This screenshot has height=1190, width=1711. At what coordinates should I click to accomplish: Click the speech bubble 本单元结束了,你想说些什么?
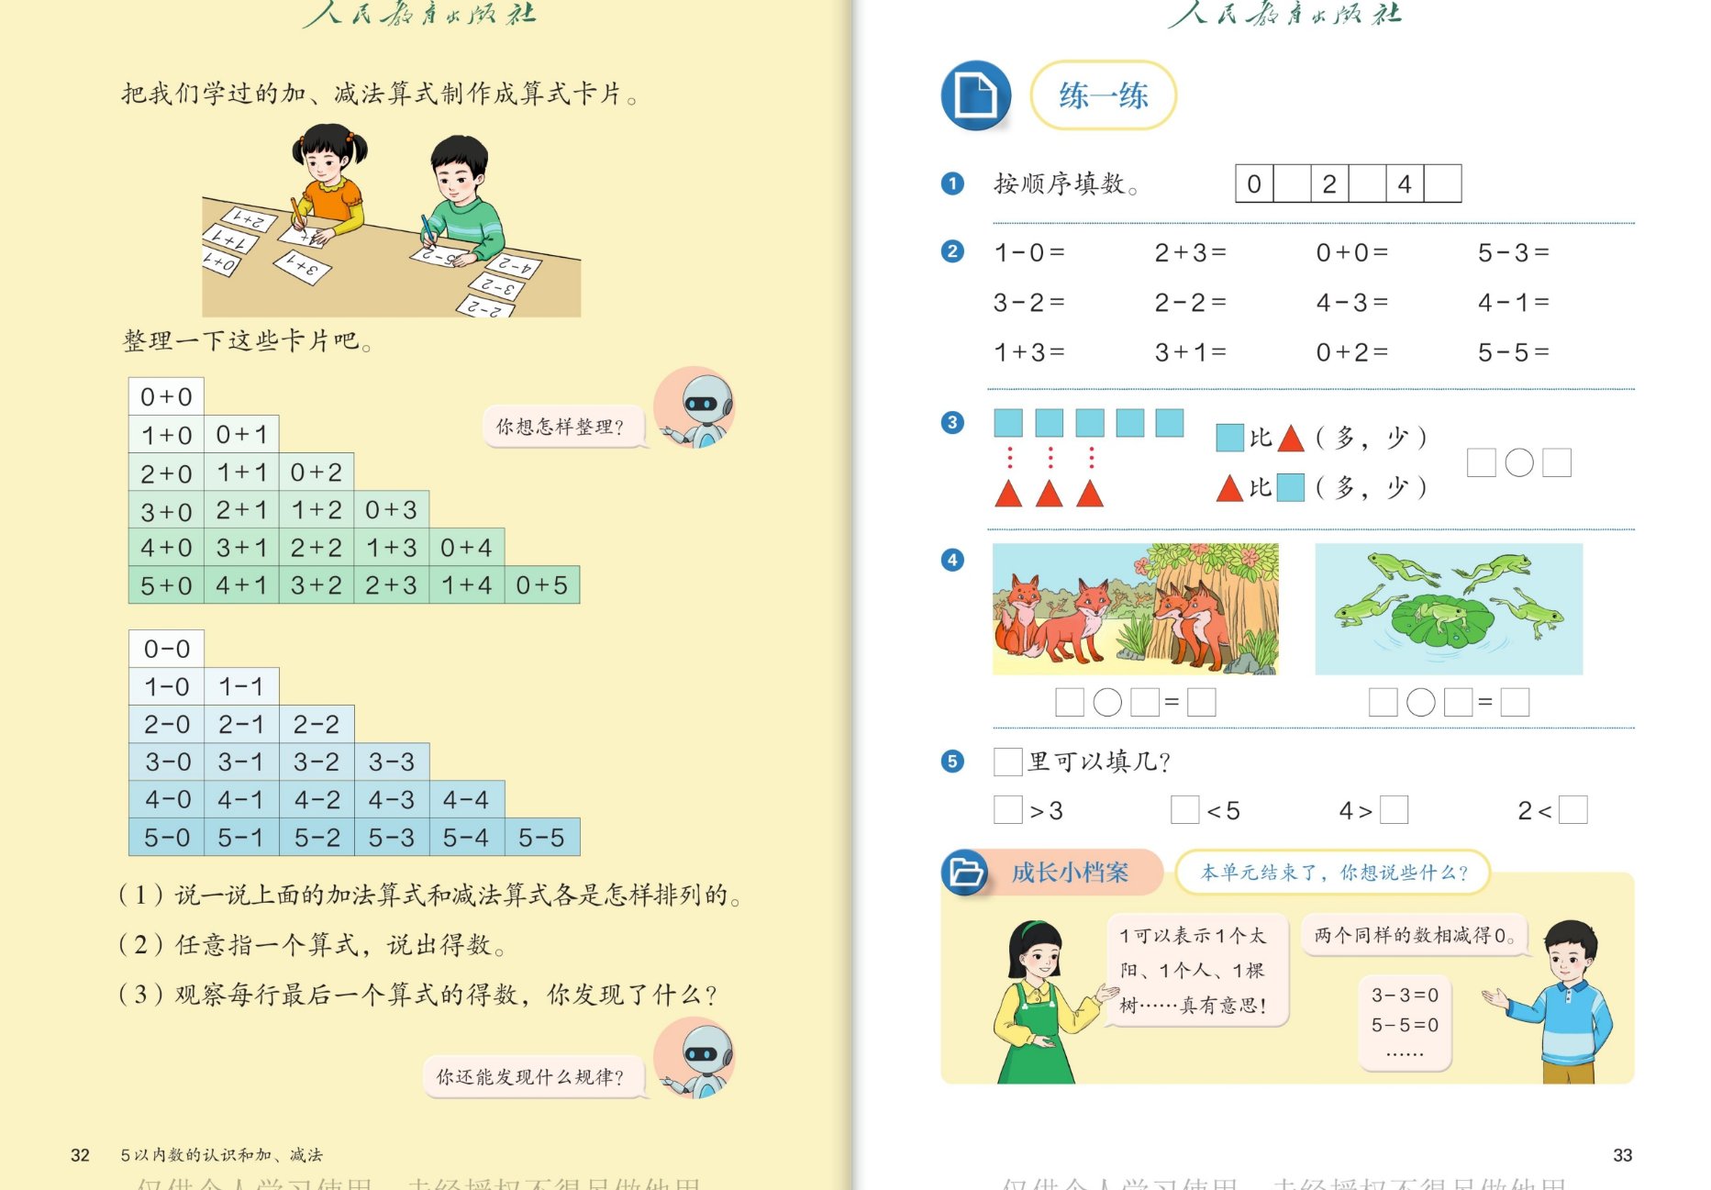1334,872
